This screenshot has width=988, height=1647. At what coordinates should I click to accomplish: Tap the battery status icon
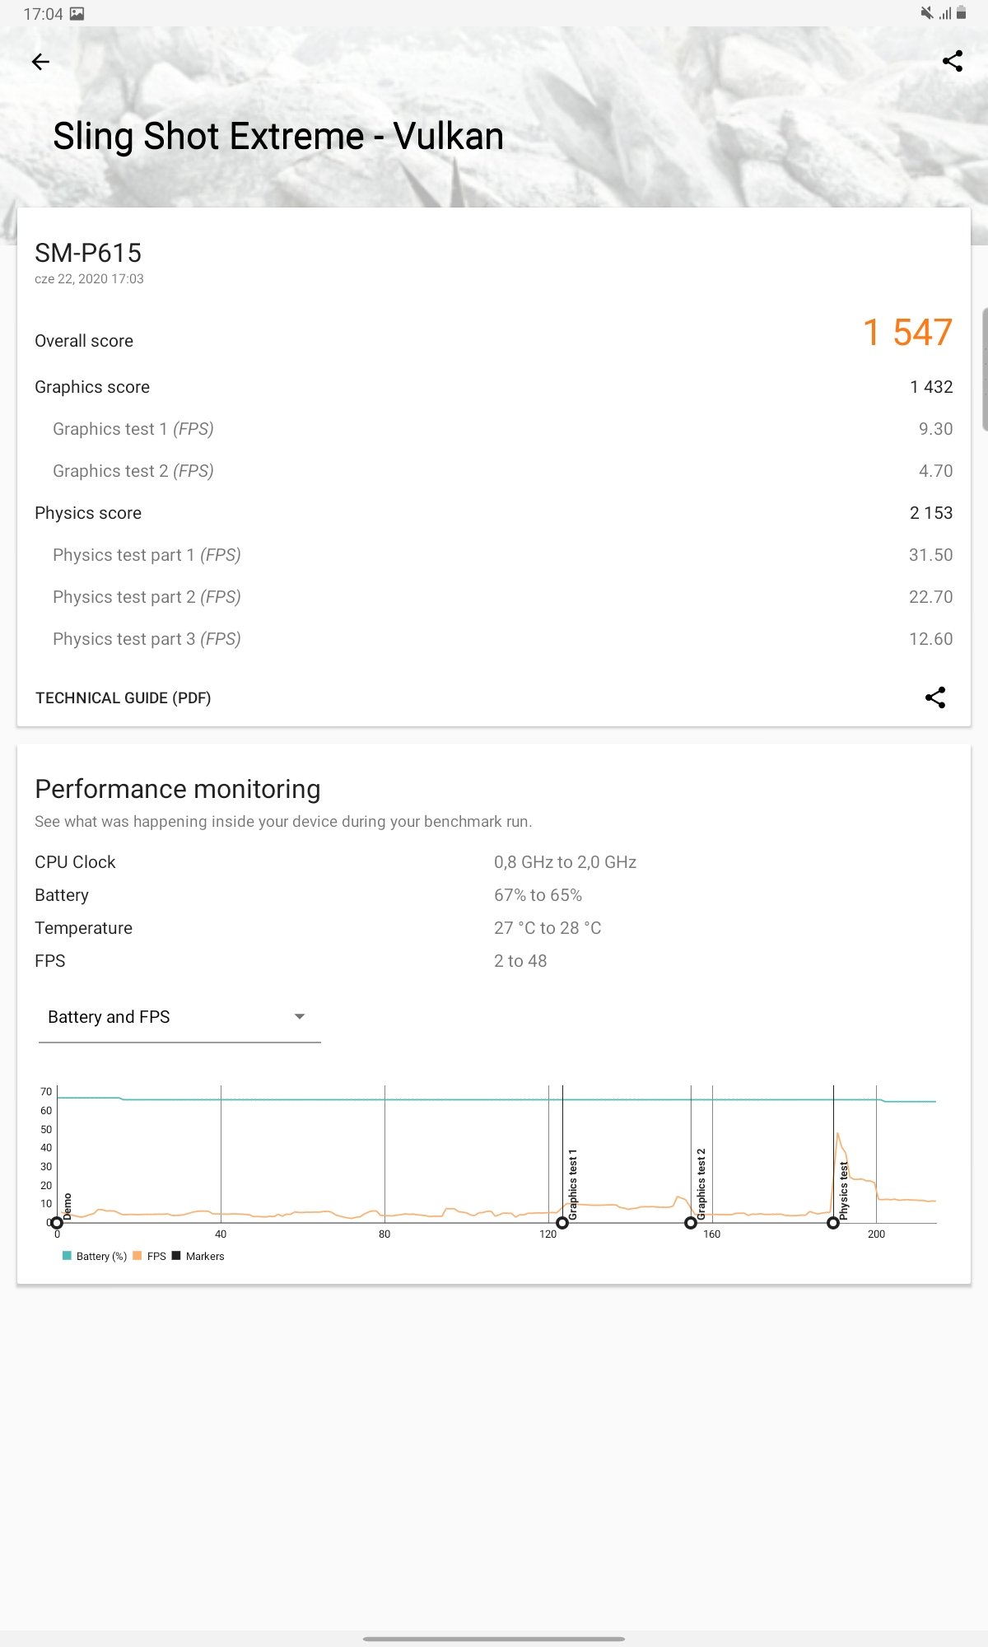(962, 13)
